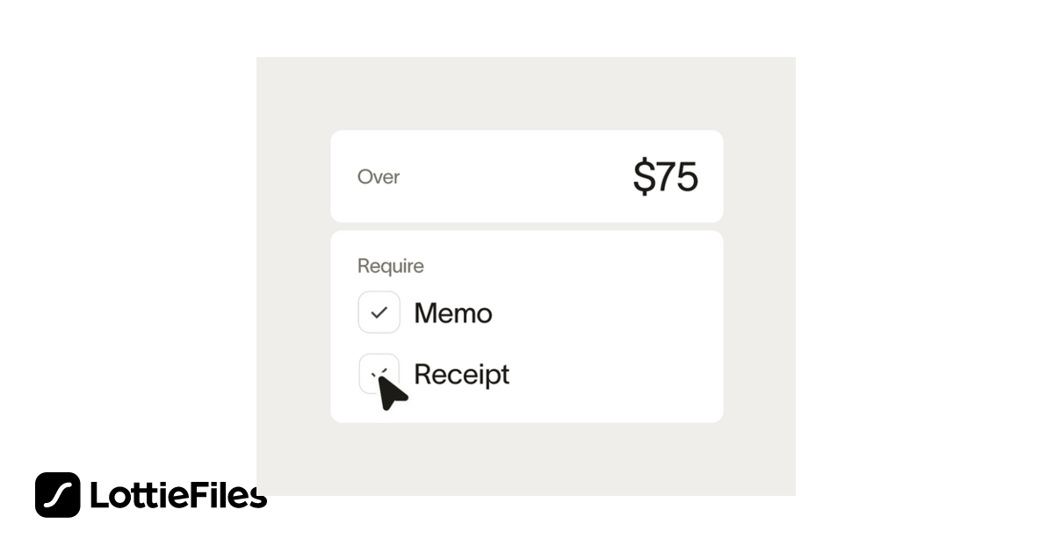Click the "Receipt" option label
Image resolution: width=1054 pixels, height=553 pixels.
461,375
